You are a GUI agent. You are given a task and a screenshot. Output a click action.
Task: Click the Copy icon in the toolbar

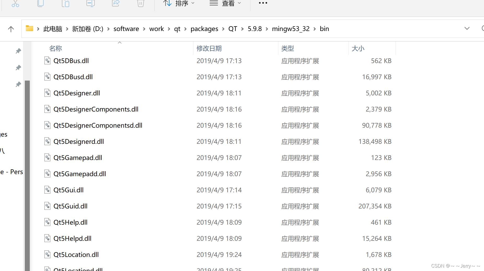(40, 4)
